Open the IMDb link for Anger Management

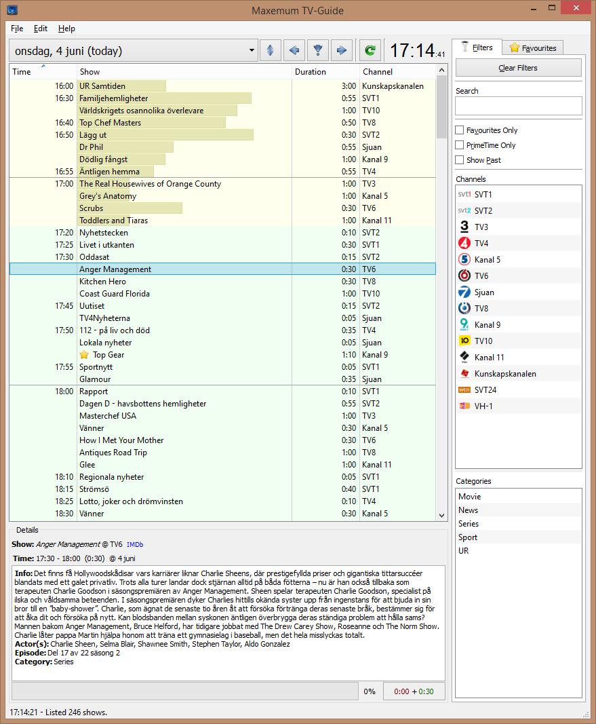click(x=135, y=545)
